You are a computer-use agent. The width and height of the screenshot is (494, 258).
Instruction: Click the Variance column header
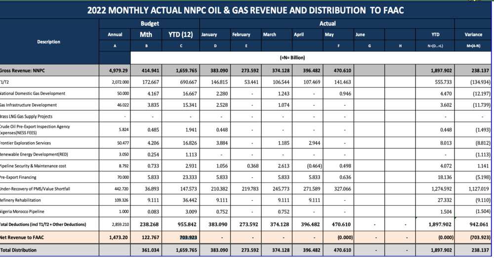pos(473,34)
